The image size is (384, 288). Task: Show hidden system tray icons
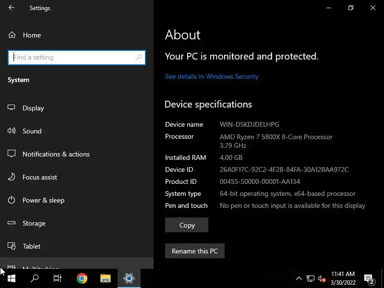tap(299, 278)
